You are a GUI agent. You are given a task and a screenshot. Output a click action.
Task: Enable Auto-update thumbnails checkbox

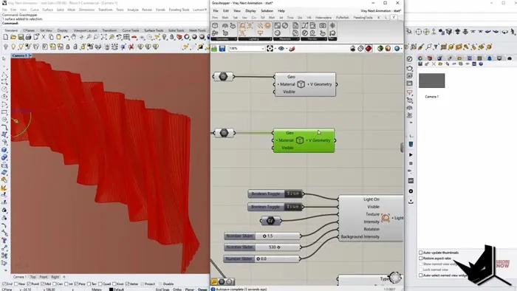[x=421, y=253]
